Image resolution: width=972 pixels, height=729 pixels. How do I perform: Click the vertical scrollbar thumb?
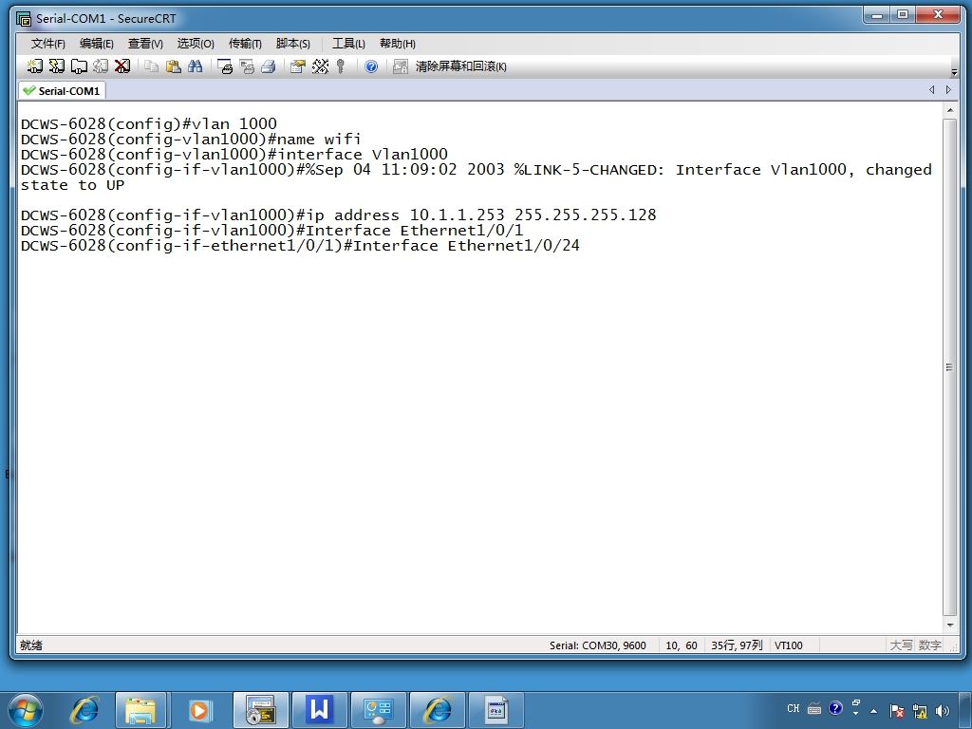click(949, 367)
